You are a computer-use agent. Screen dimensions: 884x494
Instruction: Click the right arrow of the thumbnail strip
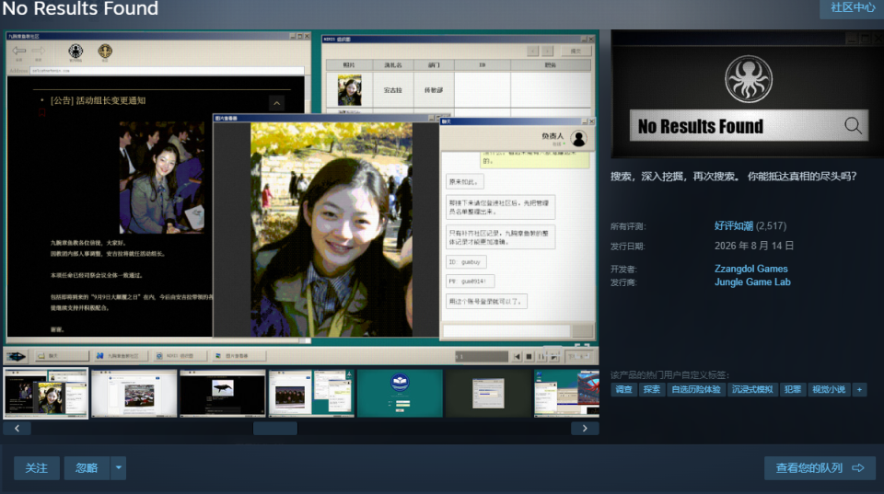(x=585, y=429)
